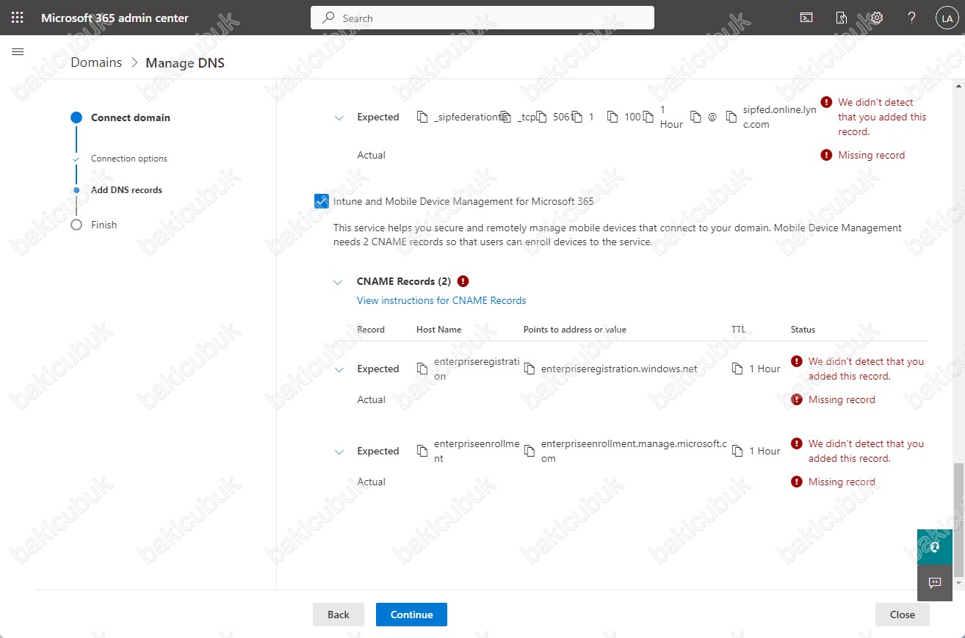
Task: Toggle the hamburger navigation menu
Action: pyautogui.click(x=18, y=51)
